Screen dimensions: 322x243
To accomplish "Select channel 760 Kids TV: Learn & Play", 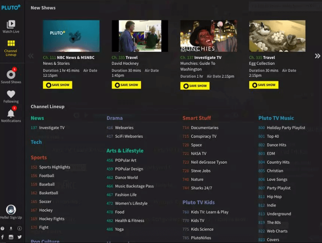I will 206,212.
